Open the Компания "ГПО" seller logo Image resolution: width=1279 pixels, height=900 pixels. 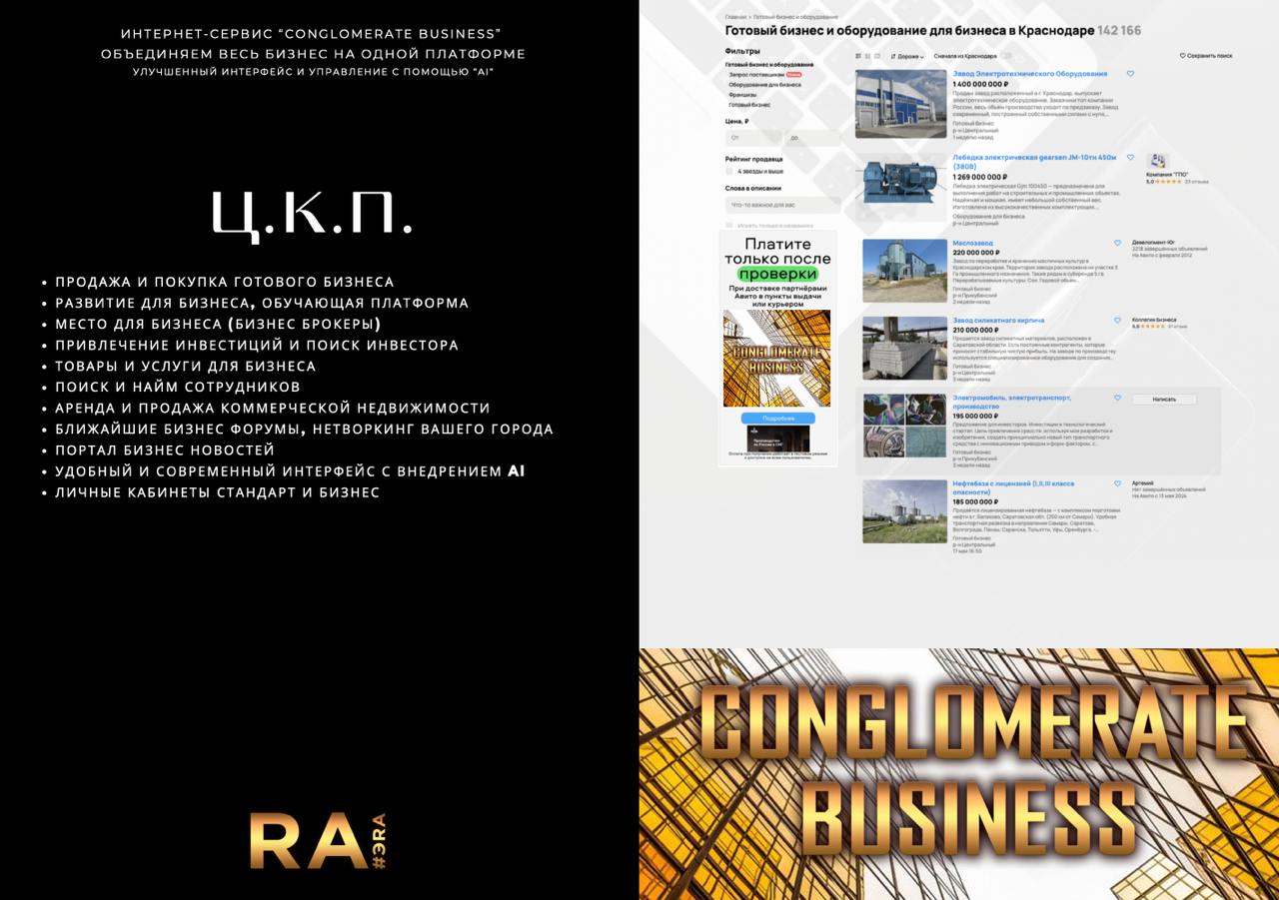[1158, 162]
